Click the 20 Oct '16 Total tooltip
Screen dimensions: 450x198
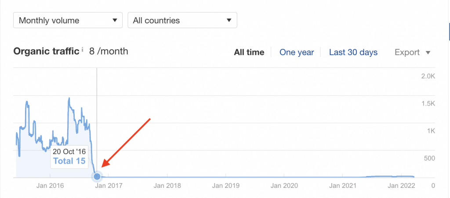[69, 157]
